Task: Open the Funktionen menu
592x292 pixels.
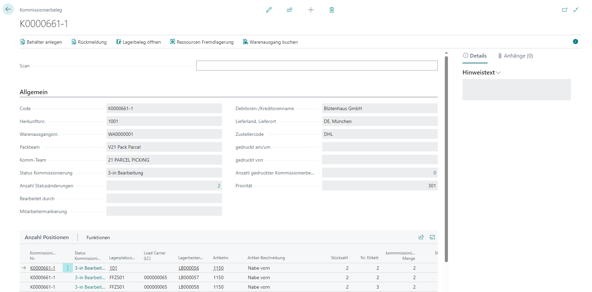Action: (x=98, y=237)
